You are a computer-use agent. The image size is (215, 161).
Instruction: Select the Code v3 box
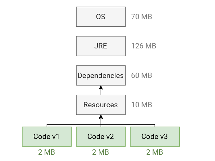pyautogui.click(x=155, y=137)
